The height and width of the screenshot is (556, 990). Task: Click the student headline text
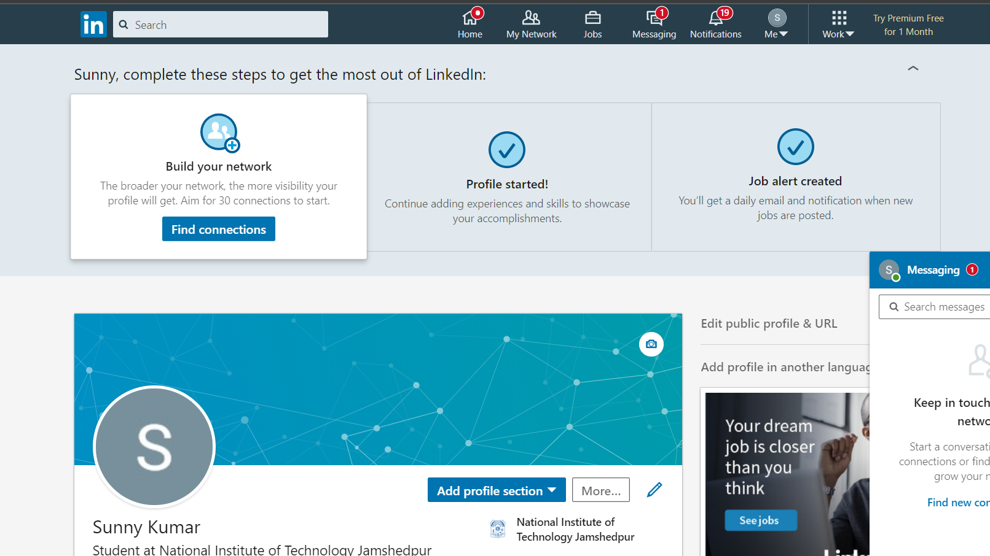click(x=262, y=550)
